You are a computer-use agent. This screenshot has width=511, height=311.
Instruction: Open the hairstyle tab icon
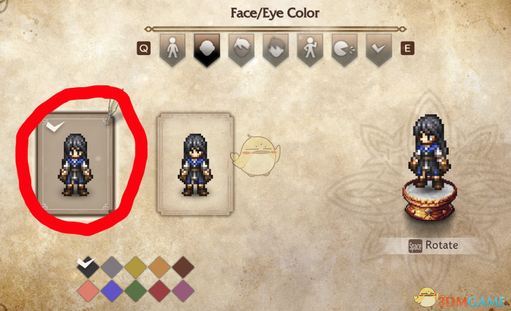tap(241, 50)
